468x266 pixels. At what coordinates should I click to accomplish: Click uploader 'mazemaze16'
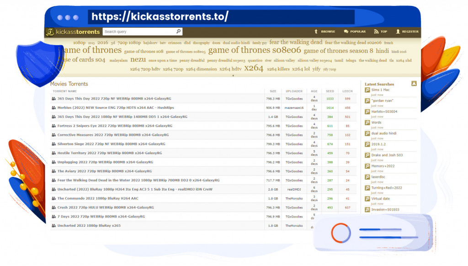pos(294,108)
